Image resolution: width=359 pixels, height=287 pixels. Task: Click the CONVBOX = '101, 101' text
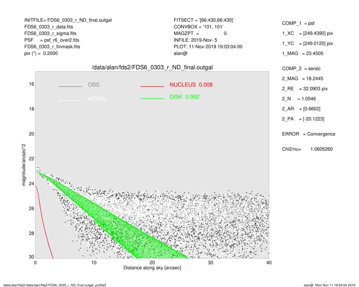pyautogui.click(x=198, y=27)
